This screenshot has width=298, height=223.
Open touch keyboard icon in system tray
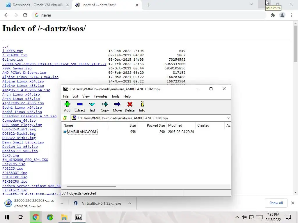click(x=259, y=217)
